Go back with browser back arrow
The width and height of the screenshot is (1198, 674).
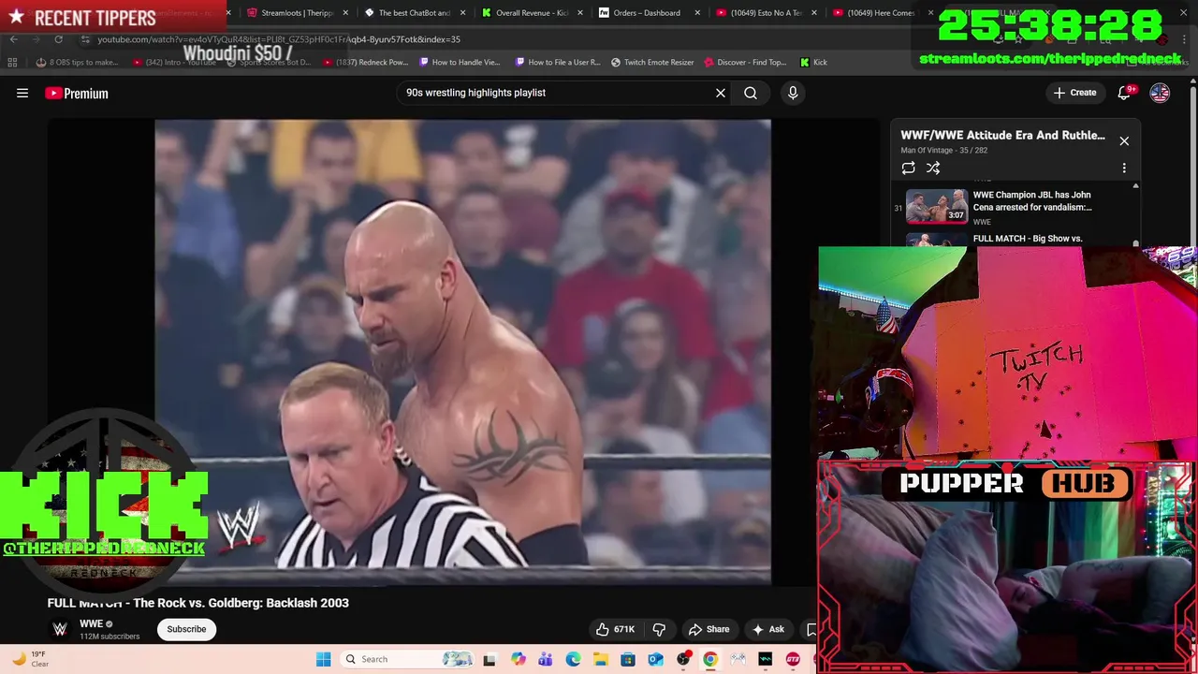tap(13, 39)
